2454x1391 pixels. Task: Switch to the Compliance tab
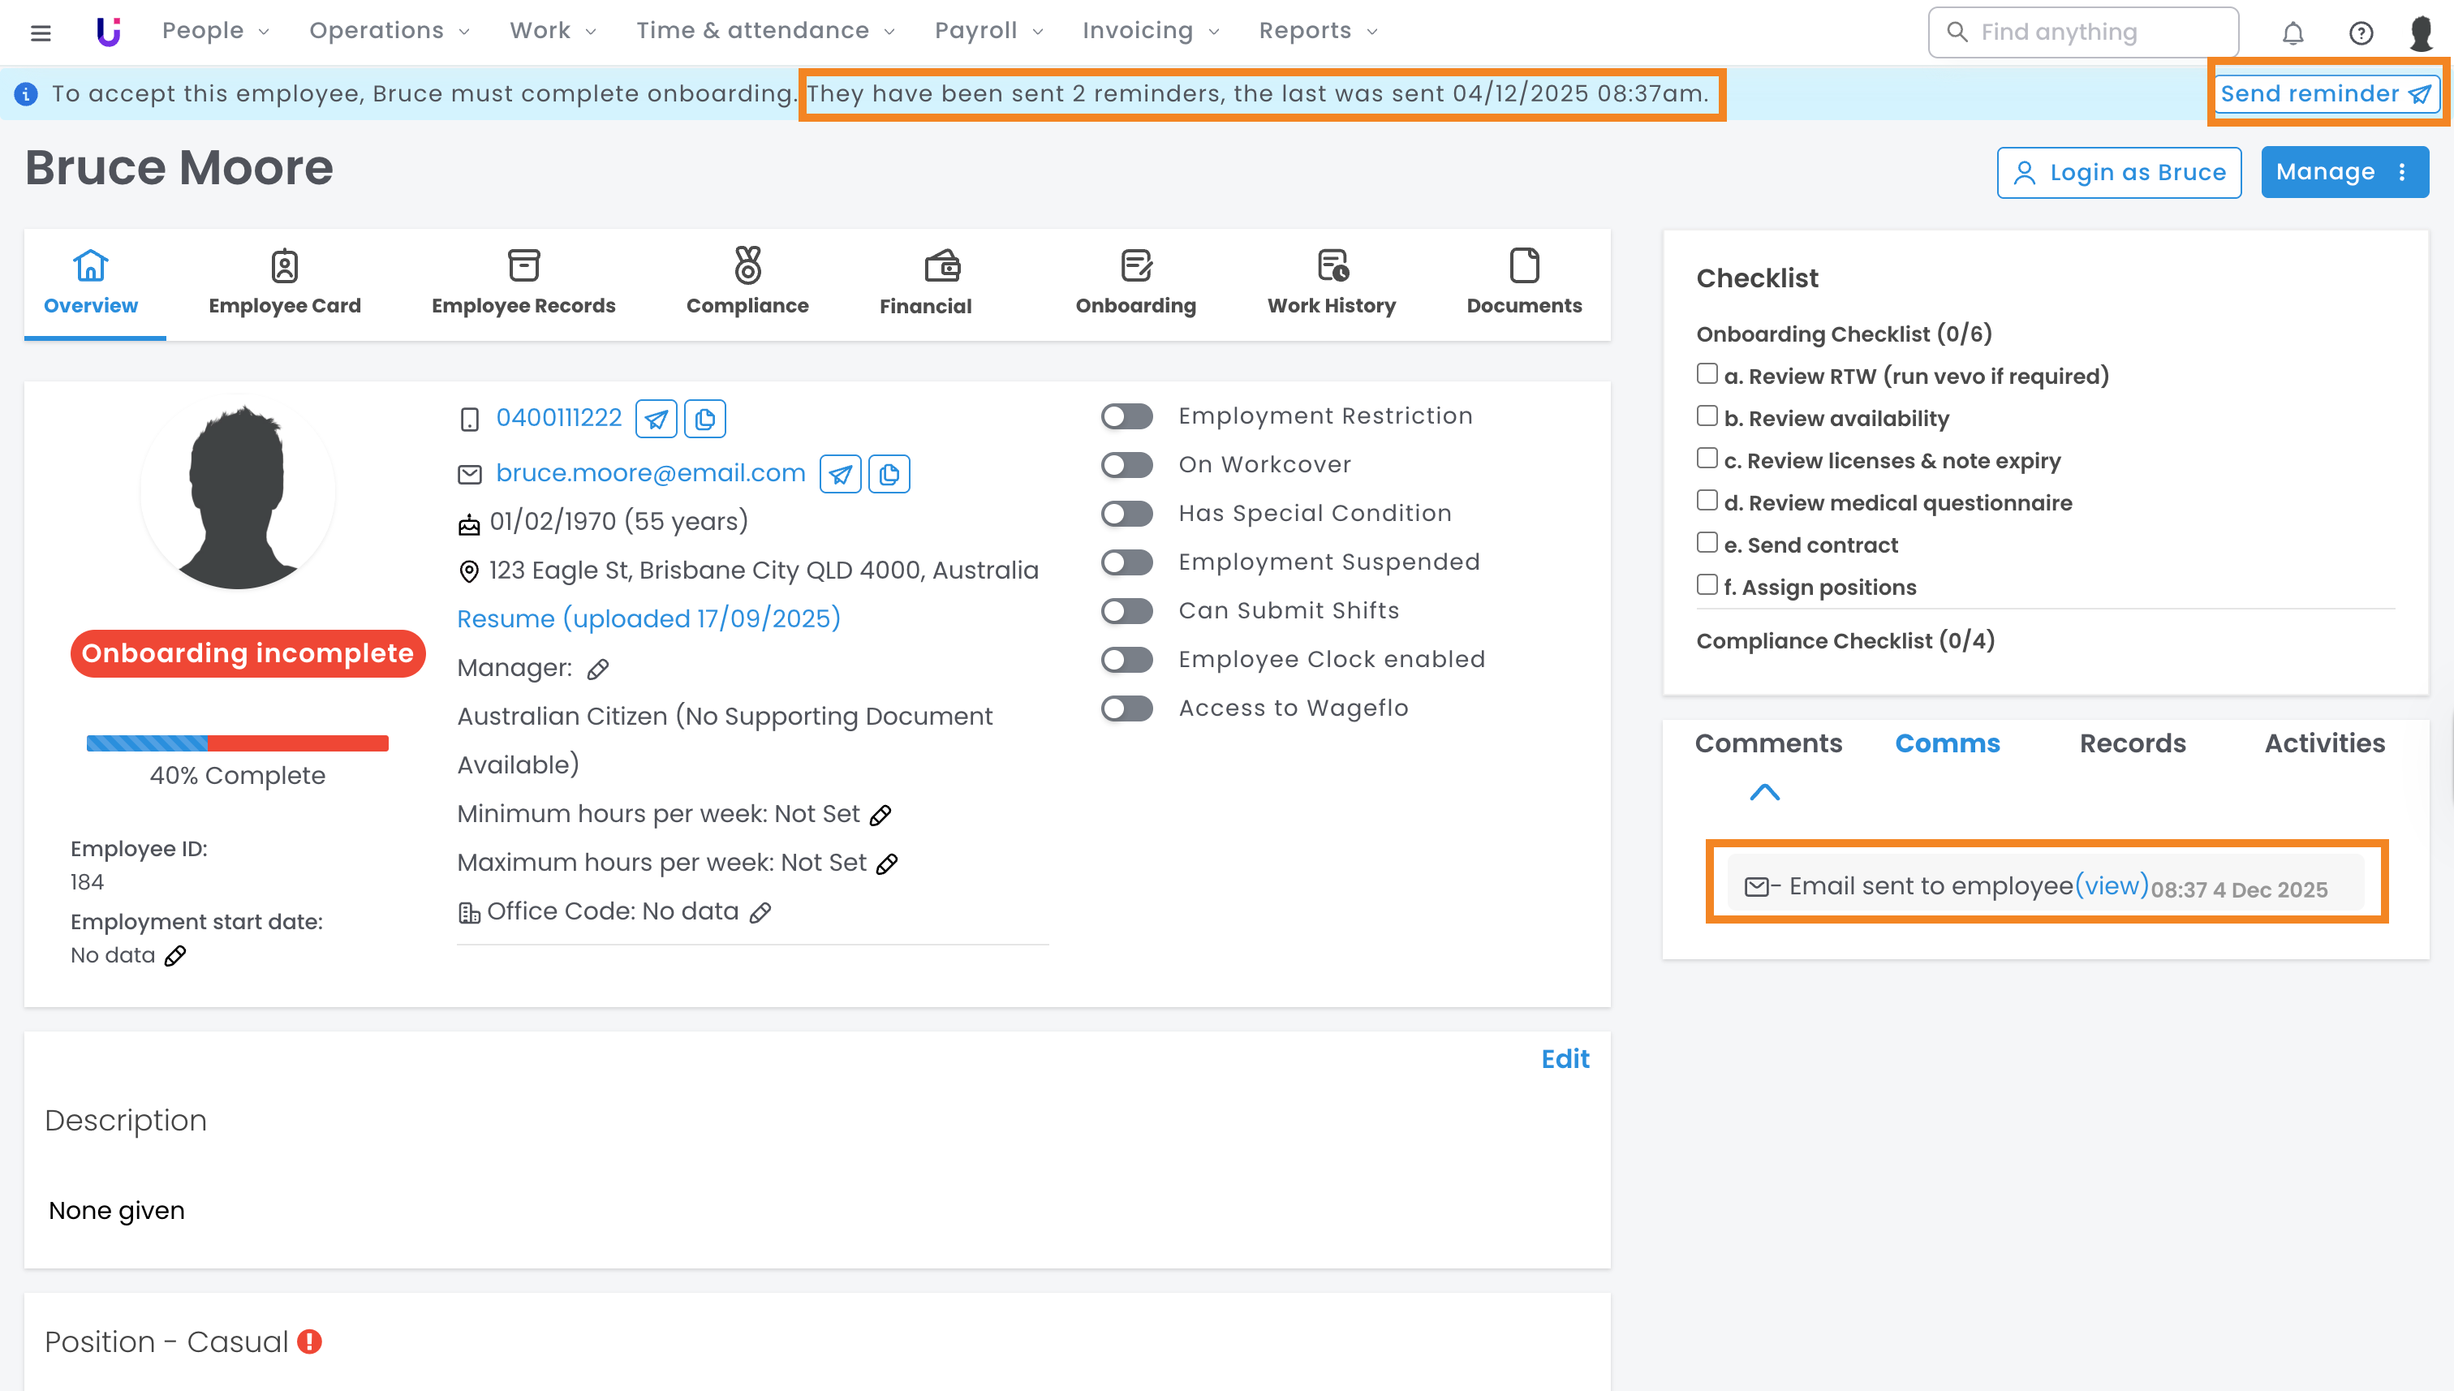point(747,282)
